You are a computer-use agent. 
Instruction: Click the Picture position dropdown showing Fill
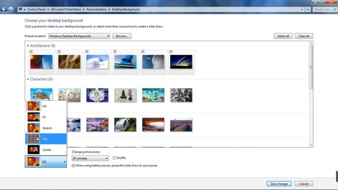tap(46, 161)
